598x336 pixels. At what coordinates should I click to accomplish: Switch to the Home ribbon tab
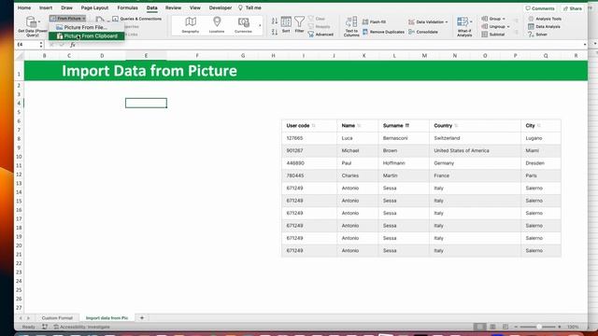pyautogui.click(x=24, y=7)
